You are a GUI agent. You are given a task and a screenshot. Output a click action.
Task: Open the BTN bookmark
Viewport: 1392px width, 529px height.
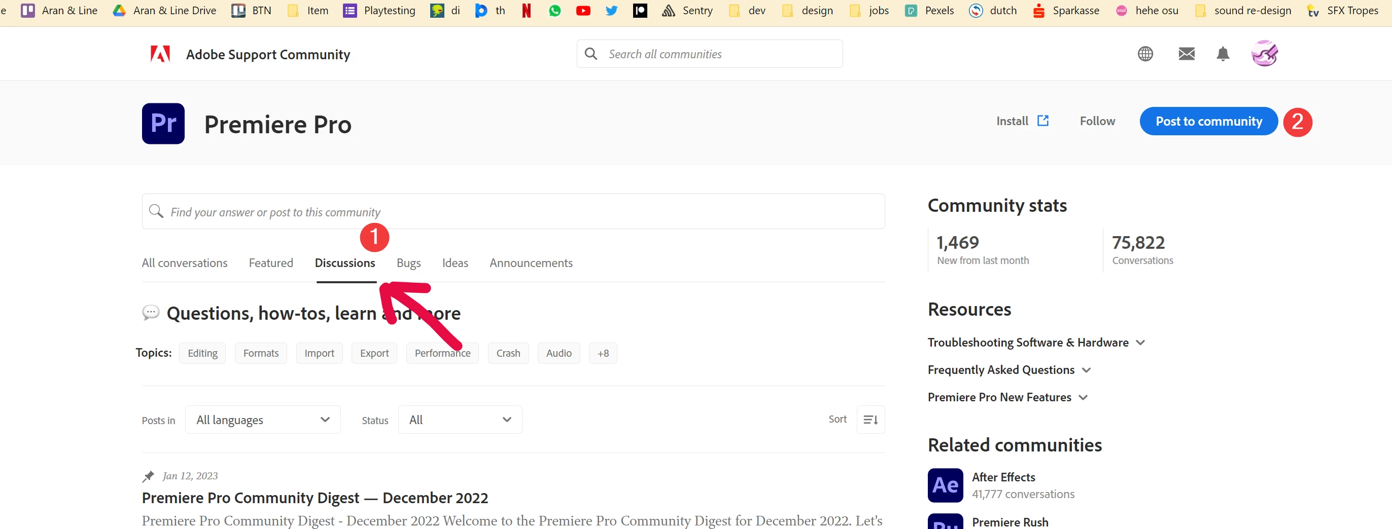251,10
